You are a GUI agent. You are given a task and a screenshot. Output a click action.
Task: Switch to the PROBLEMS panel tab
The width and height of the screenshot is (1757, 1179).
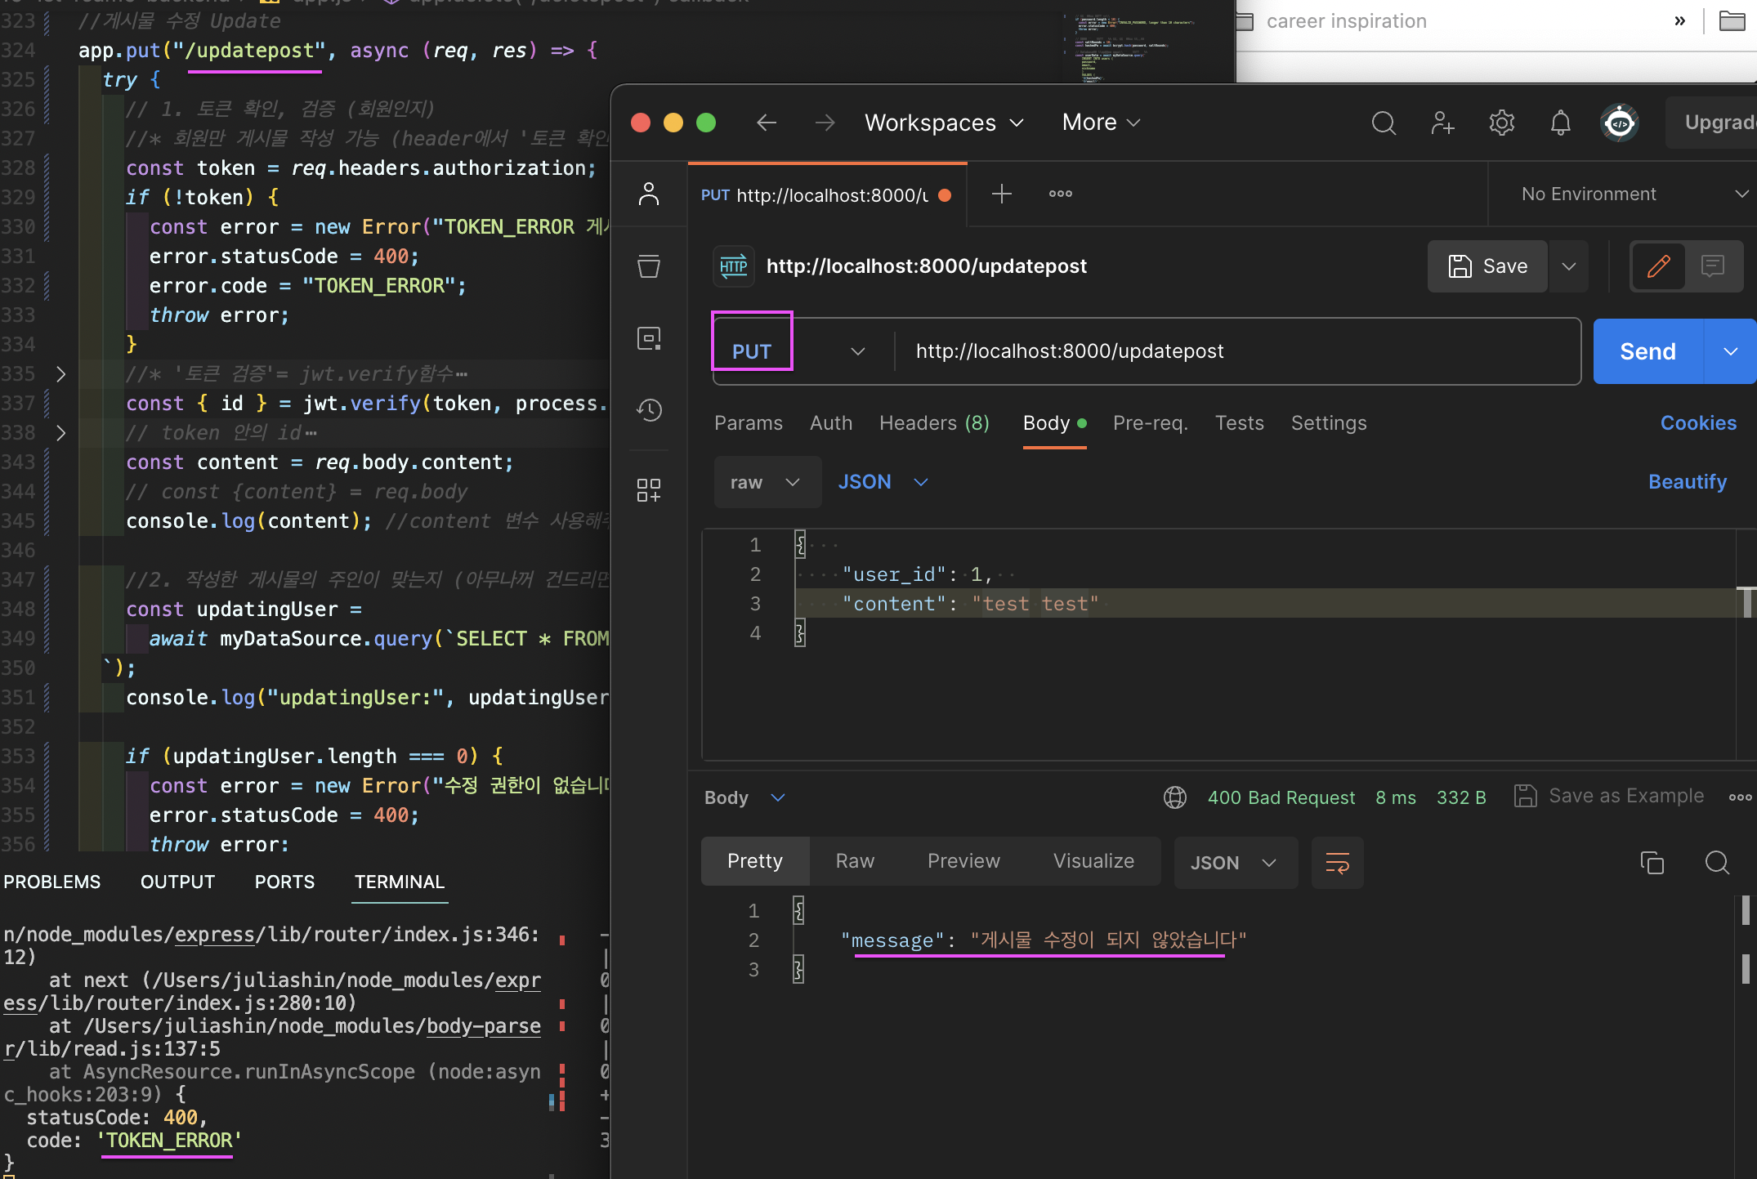coord(52,882)
